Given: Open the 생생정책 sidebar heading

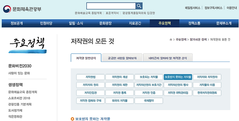Looking at the screenshot, I should [x=15, y=85].
